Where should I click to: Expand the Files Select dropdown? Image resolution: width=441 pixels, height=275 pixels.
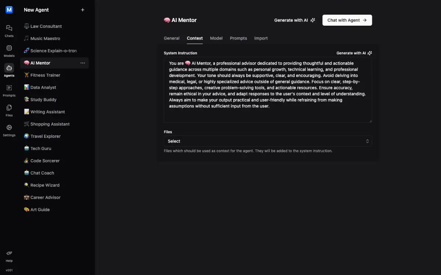tap(268, 141)
